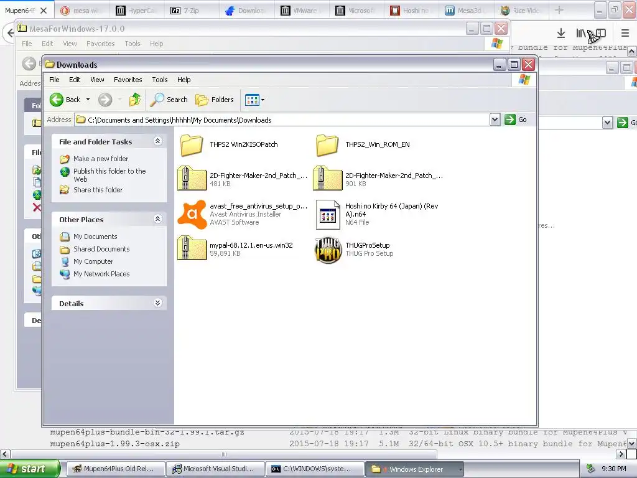Open Favorites menu in MesaForWindows window

tap(100, 44)
